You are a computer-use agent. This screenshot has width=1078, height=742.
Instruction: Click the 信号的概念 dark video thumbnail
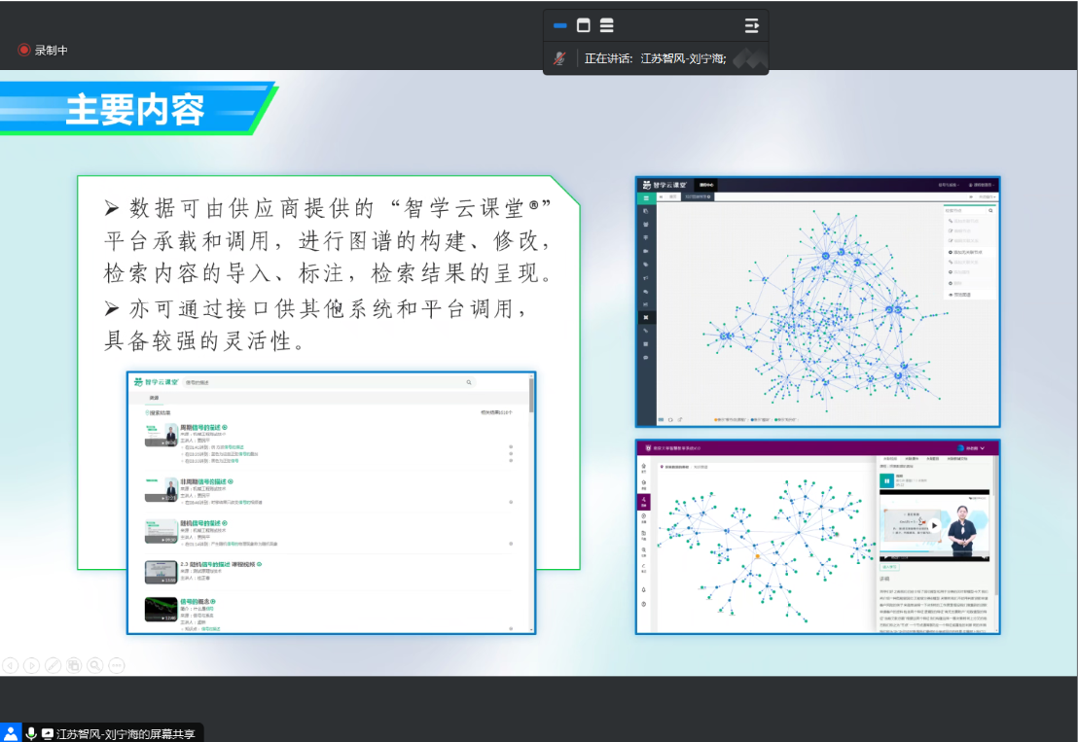pos(161,610)
